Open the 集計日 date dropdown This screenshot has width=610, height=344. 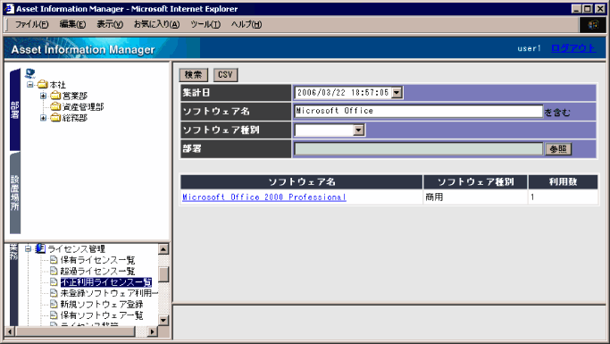[397, 93]
